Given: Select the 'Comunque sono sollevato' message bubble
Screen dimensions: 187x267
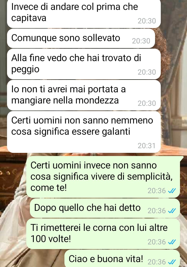Looking at the screenshot, I should (x=81, y=38).
